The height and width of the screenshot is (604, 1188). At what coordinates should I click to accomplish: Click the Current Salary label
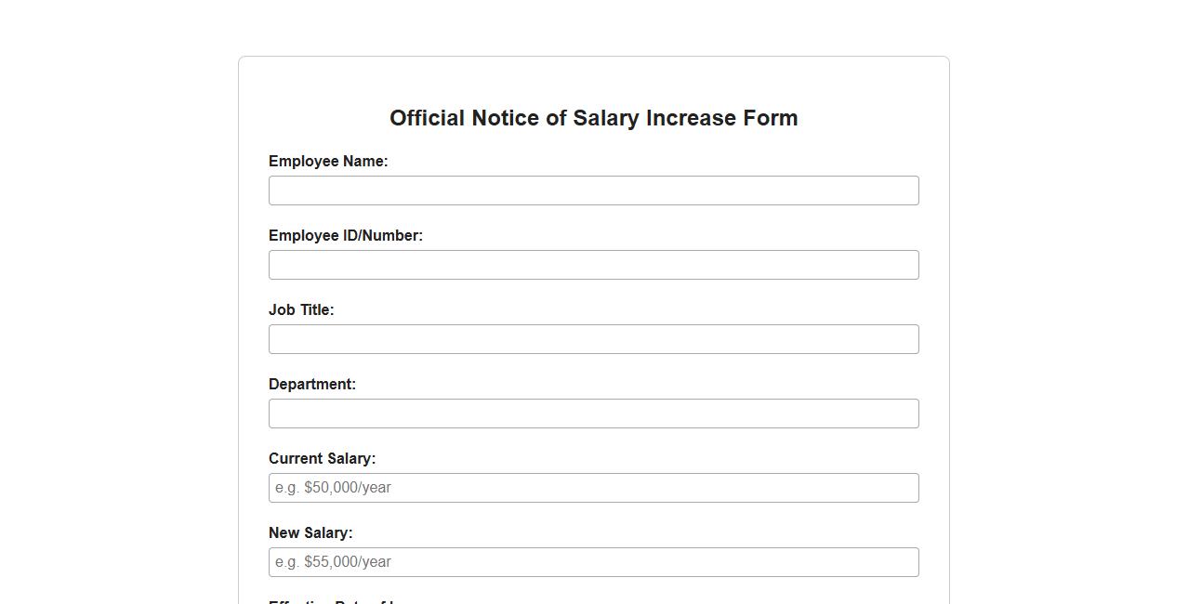click(x=322, y=458)
